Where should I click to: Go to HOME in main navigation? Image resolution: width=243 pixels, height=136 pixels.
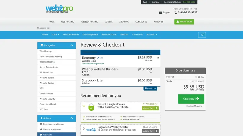coord(52,22)
